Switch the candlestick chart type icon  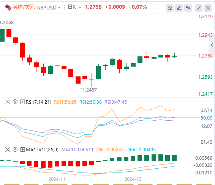188,8
